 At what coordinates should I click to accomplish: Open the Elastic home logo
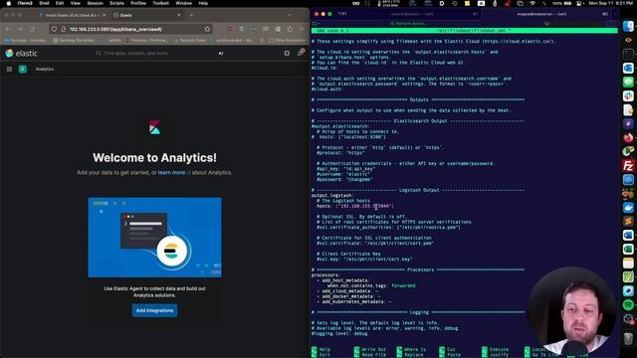pyautogui.click(x=21, y=53)
